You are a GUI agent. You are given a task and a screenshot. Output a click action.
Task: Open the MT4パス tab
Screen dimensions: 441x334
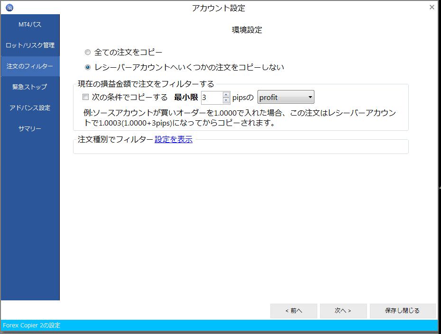click(x=30, y=25)
